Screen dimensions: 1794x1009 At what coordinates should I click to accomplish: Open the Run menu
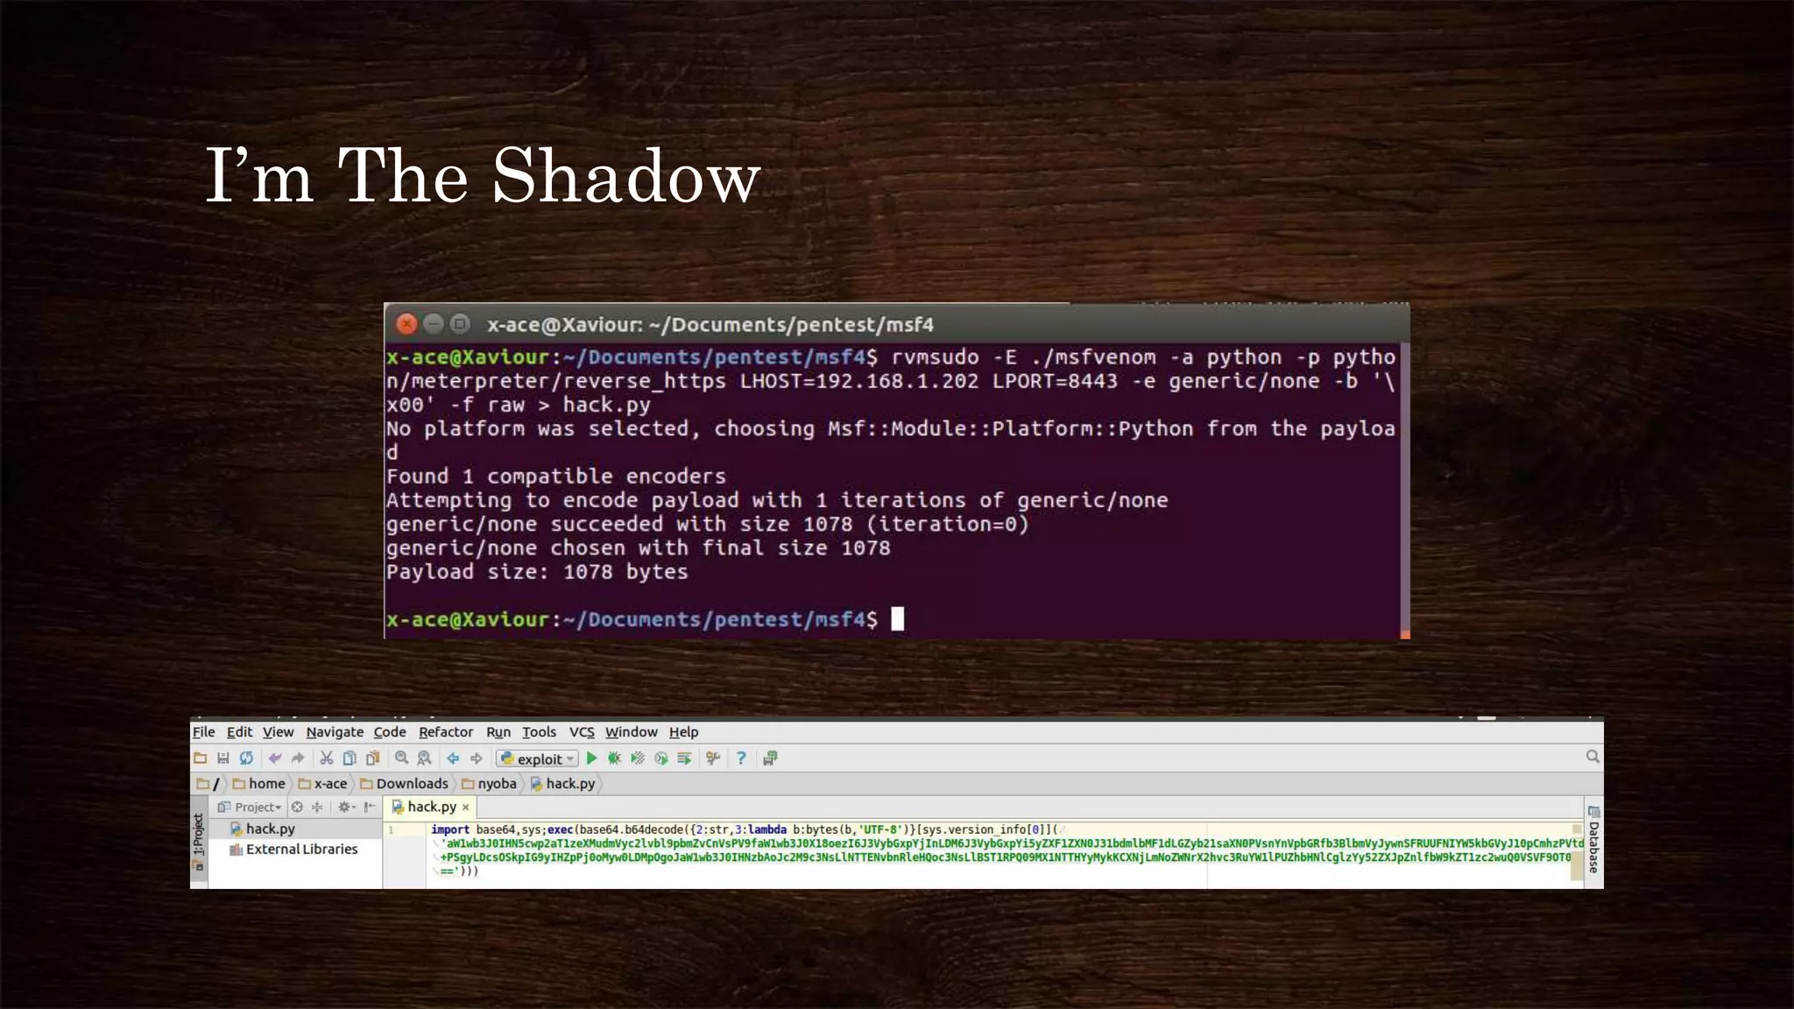pyautogui.click(x=498, y=732)
